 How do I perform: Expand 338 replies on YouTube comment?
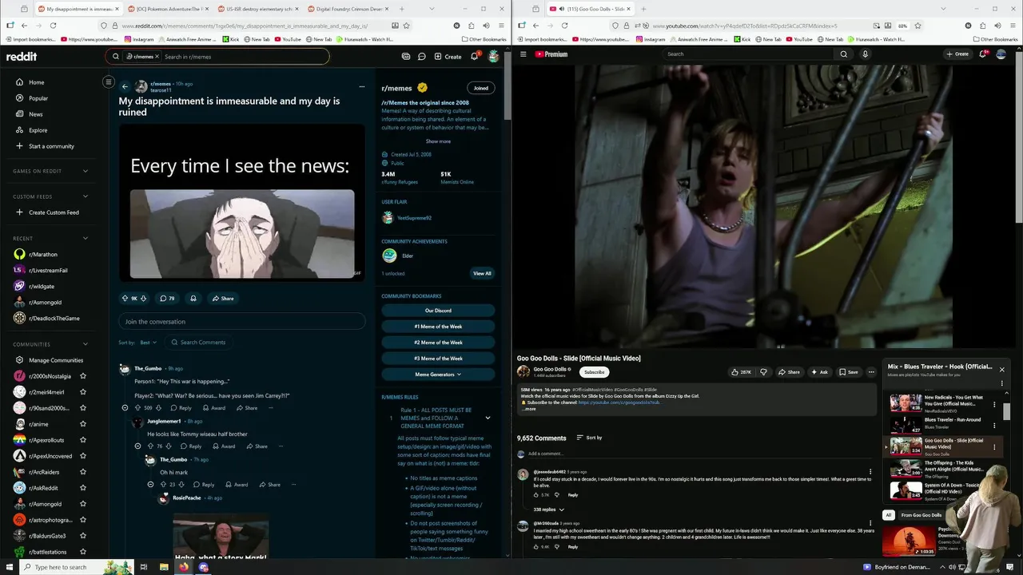(549, 510)
